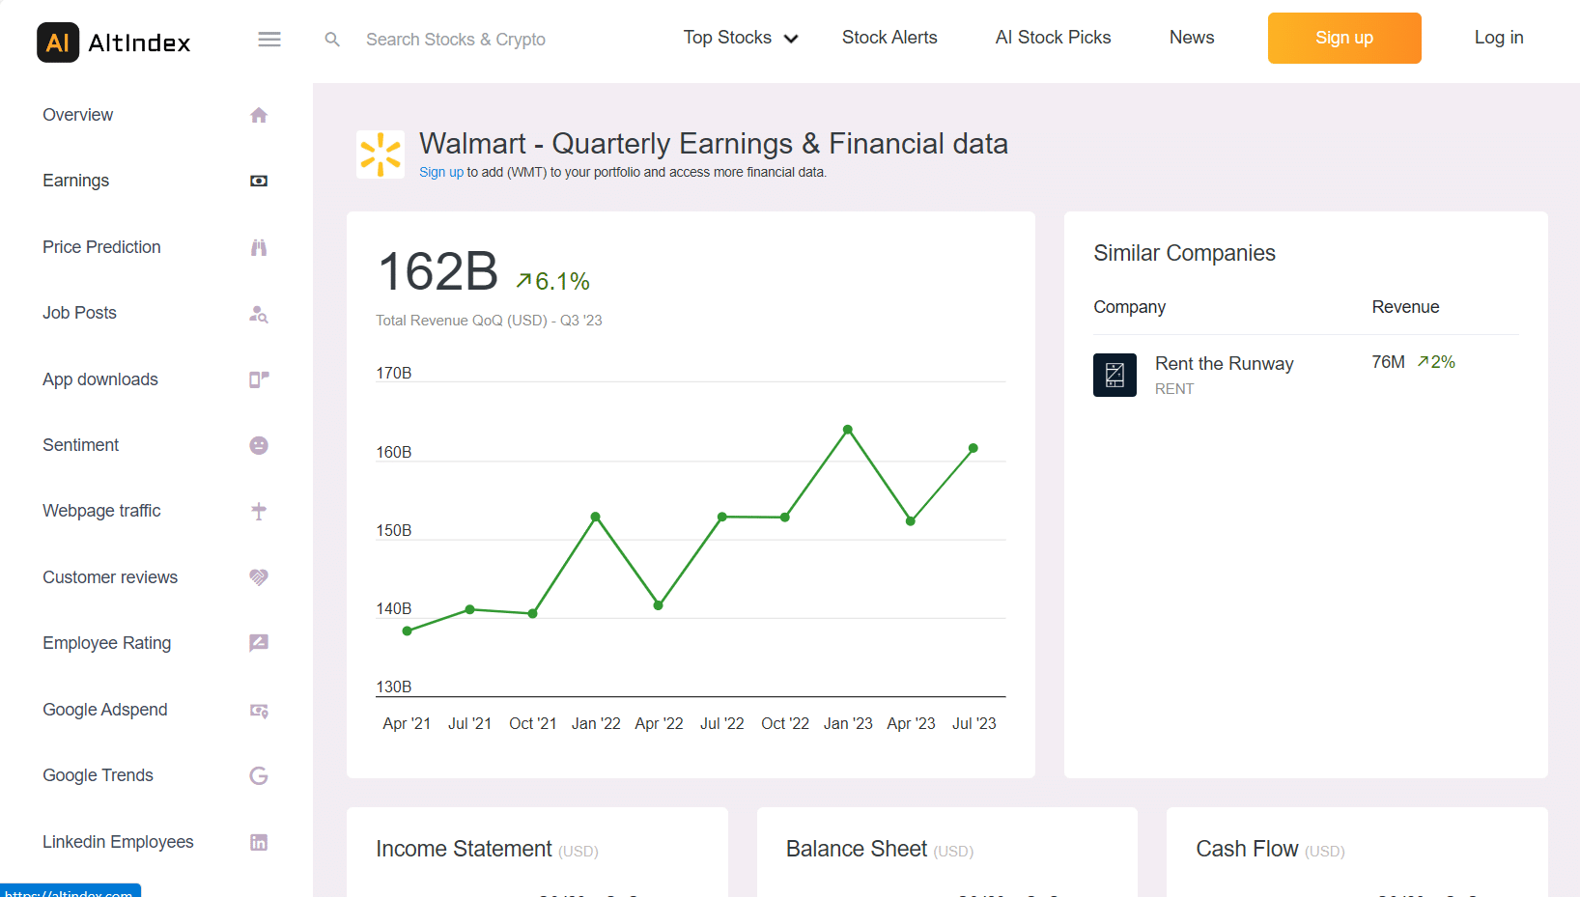Click the Earnings money icon
Screen dimensions: 1580x897
pyautogui.click(x=259, y=181)
